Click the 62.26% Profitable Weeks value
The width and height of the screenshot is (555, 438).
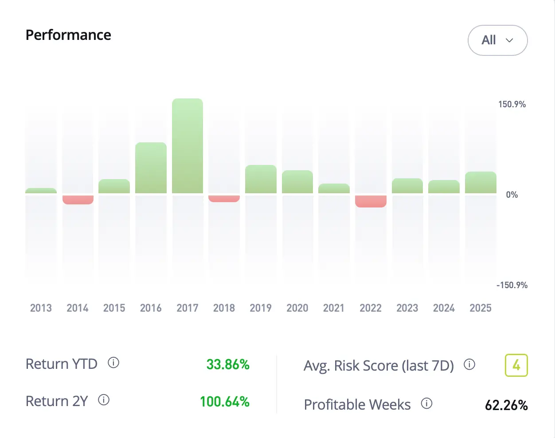coord(506,405)
